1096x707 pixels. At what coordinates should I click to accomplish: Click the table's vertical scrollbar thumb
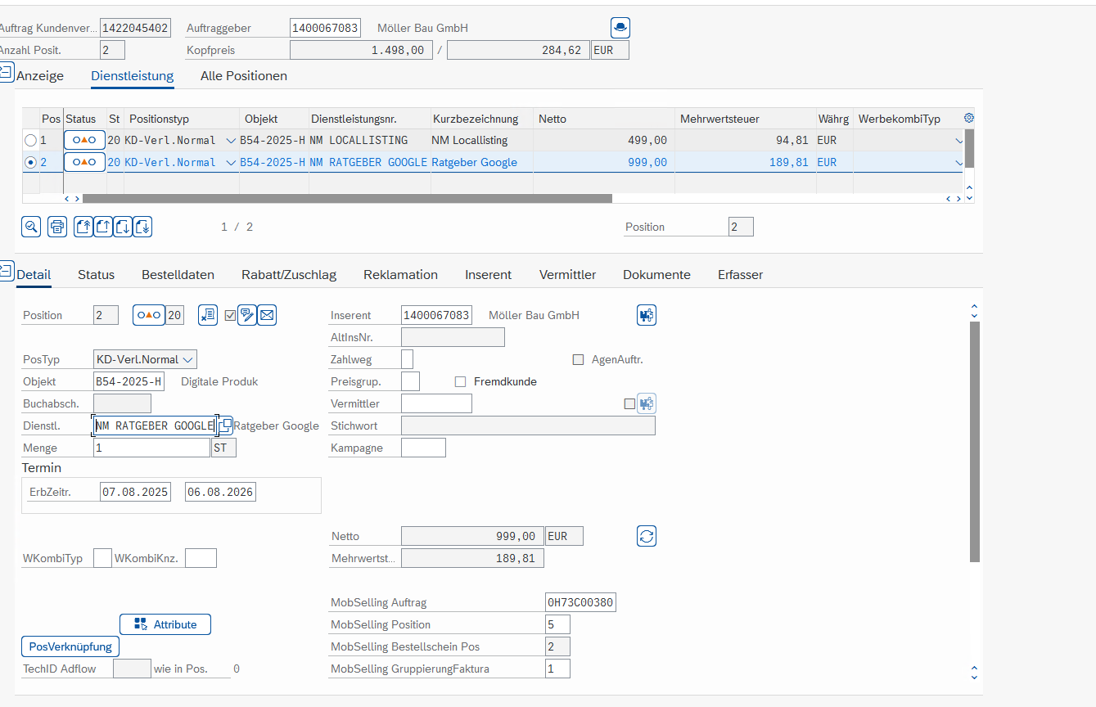pyautogui.click(x=970, y=148)
